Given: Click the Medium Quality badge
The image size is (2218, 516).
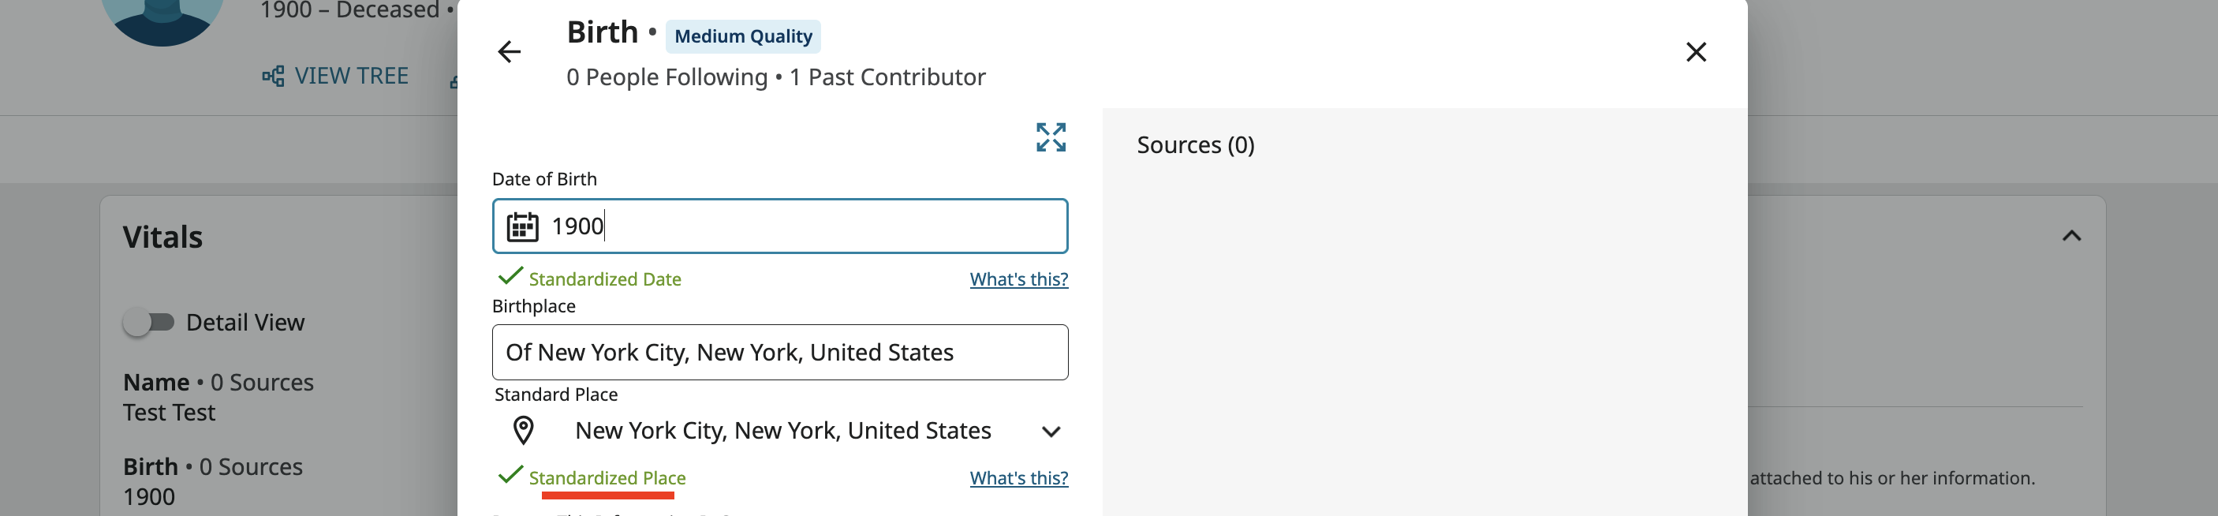Looking at the screenshot, I should click(x=742, y=36).
